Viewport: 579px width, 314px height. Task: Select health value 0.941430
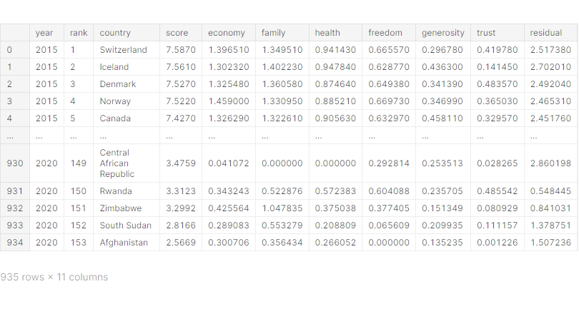335,50
